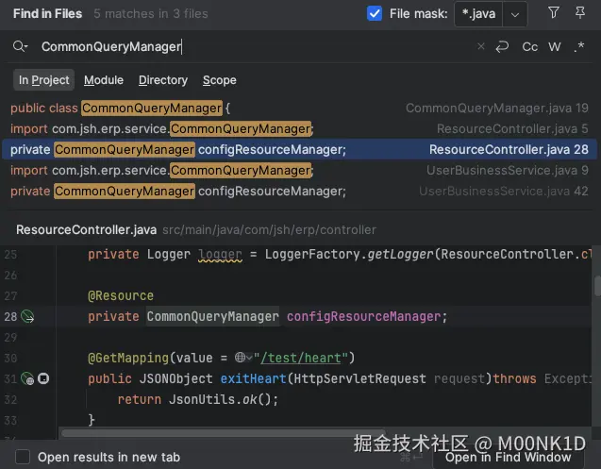Click the new line arrow icon

(502, 46)
